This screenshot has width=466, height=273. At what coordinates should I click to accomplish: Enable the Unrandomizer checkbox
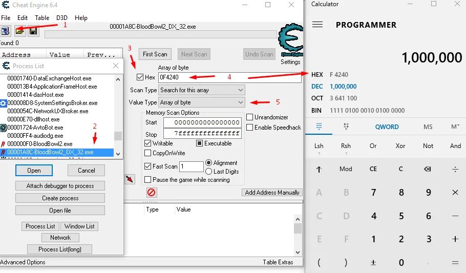coord(250,117)
